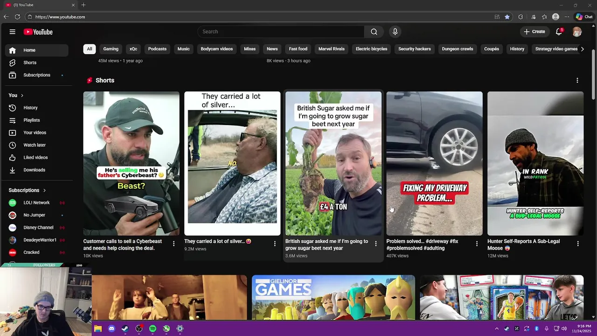Open History in the sidebar

pos(30,108)
